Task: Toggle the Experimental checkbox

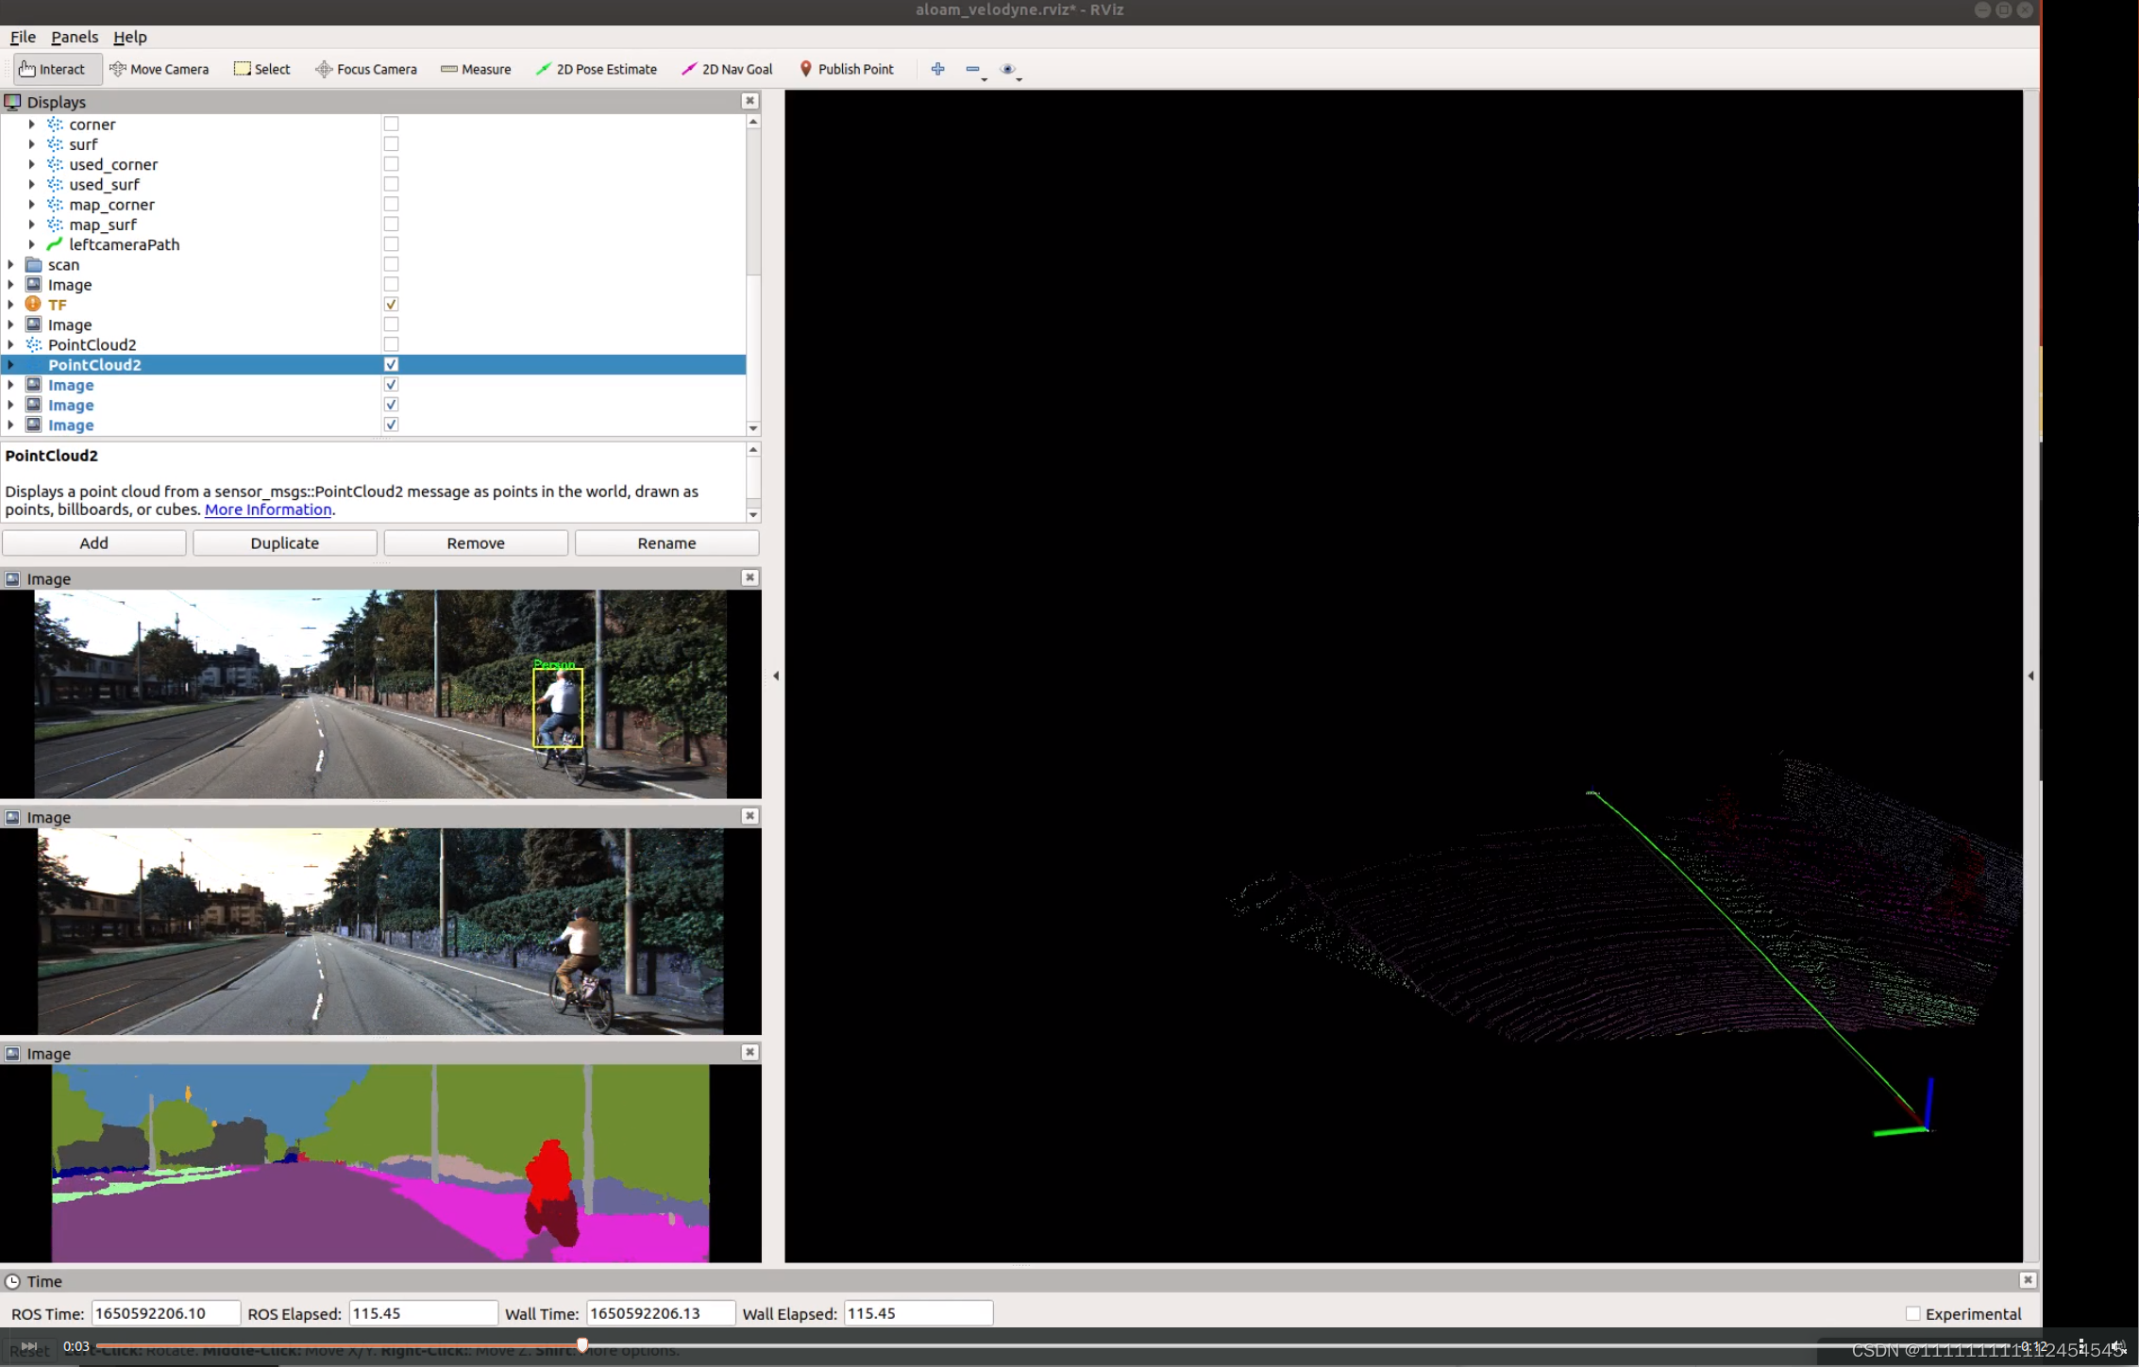Action: (x=1912, y=1313)
